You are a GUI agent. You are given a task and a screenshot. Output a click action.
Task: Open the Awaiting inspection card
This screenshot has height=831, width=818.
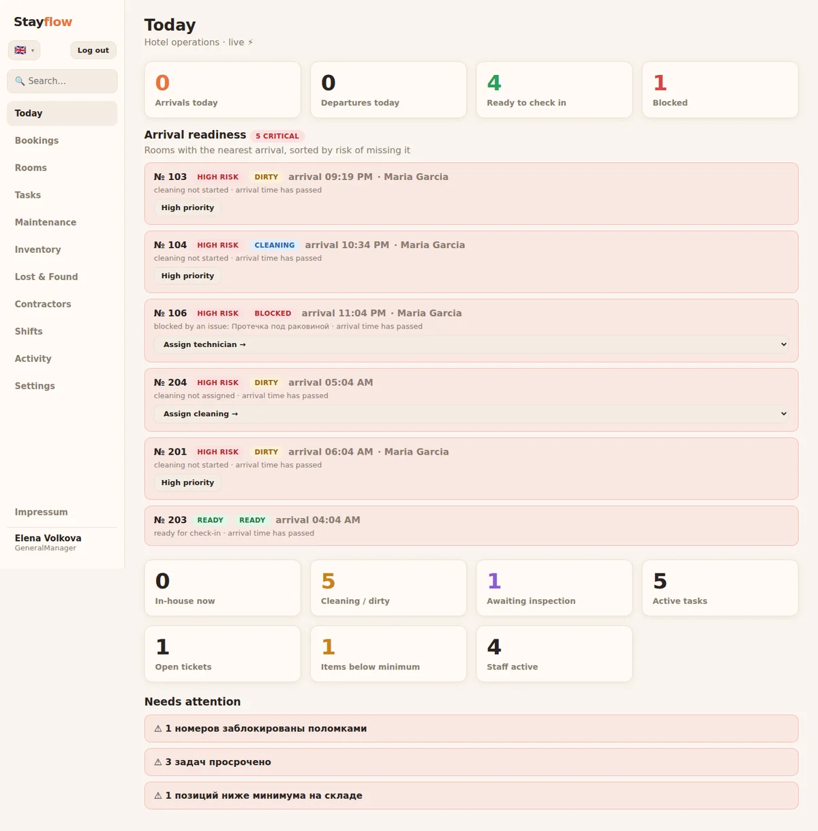pyautogui.click(x=554, y=588)
